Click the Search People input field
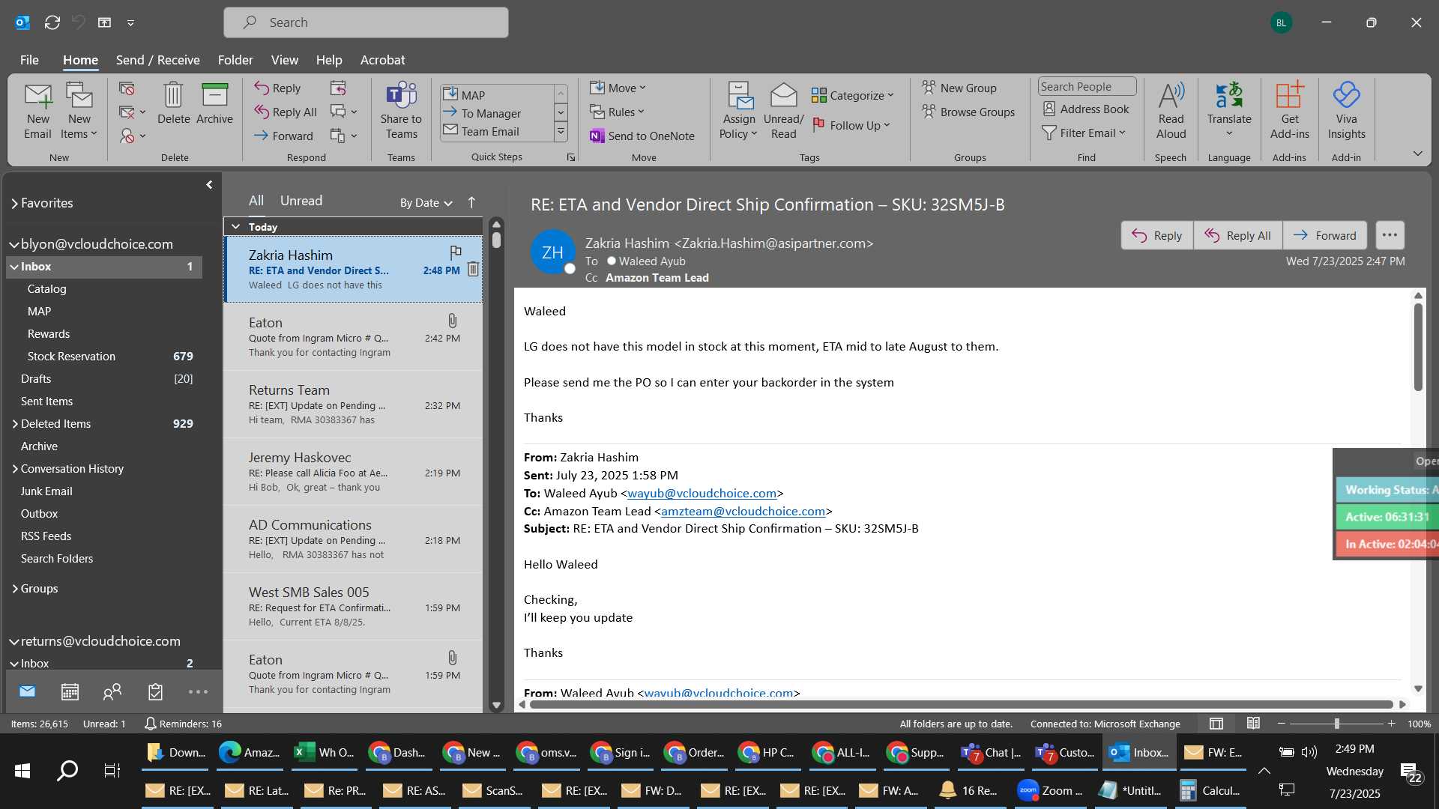Image resolution: width=1439 pixels, height=809 pixels. pos(1087,86)
